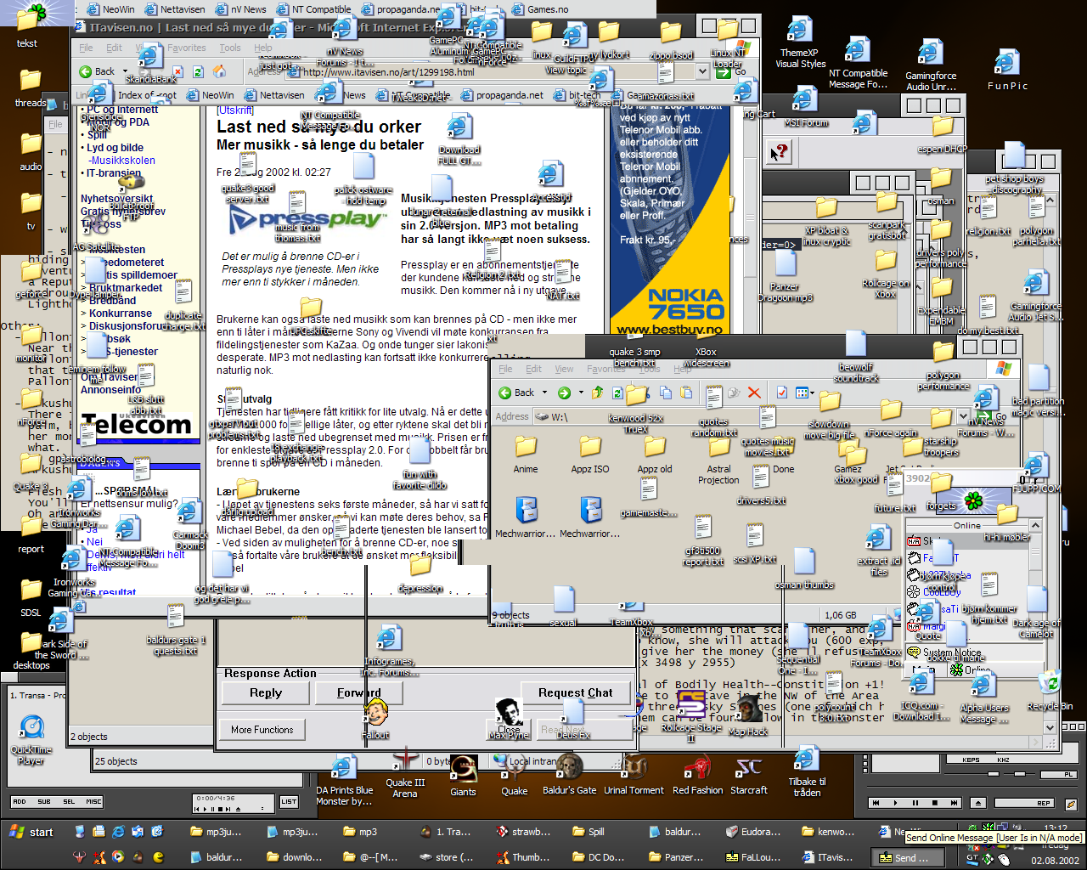Screen dimensions: 1087x870
Task: Click More Functions button
Action: pos(262,730)
